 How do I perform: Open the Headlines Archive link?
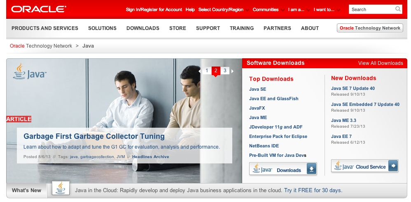click(x=150, y=157)
